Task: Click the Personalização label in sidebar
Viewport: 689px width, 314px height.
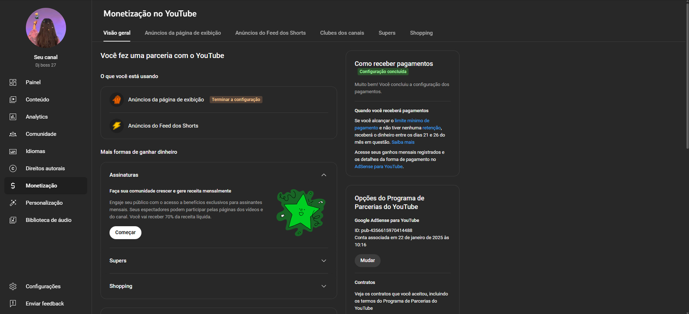Action: pyautogui.click(x=44, y=203)
